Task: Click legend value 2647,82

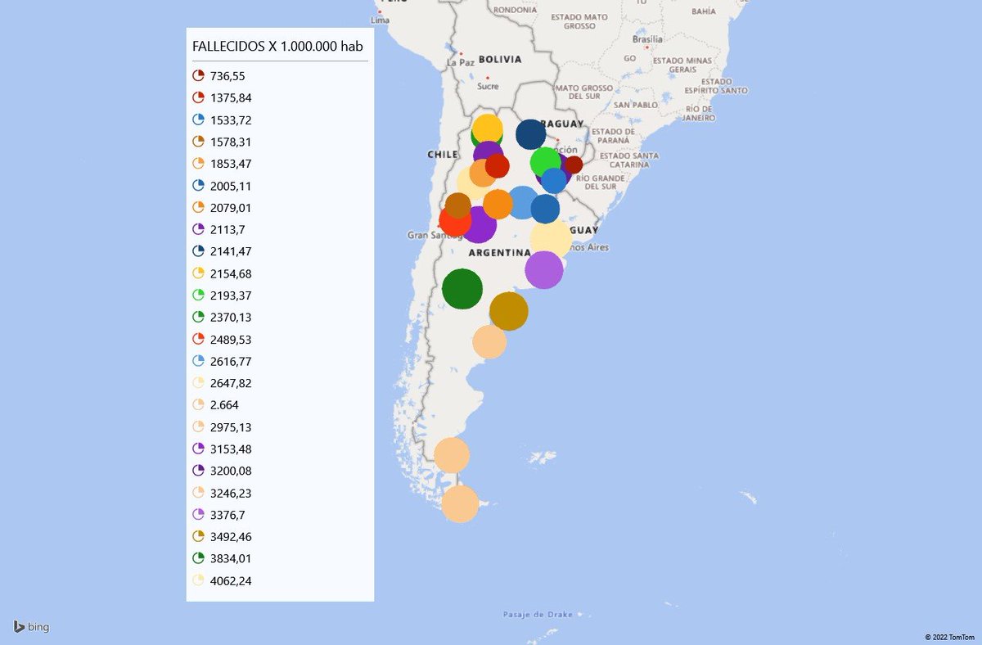Action: [231, 383]
